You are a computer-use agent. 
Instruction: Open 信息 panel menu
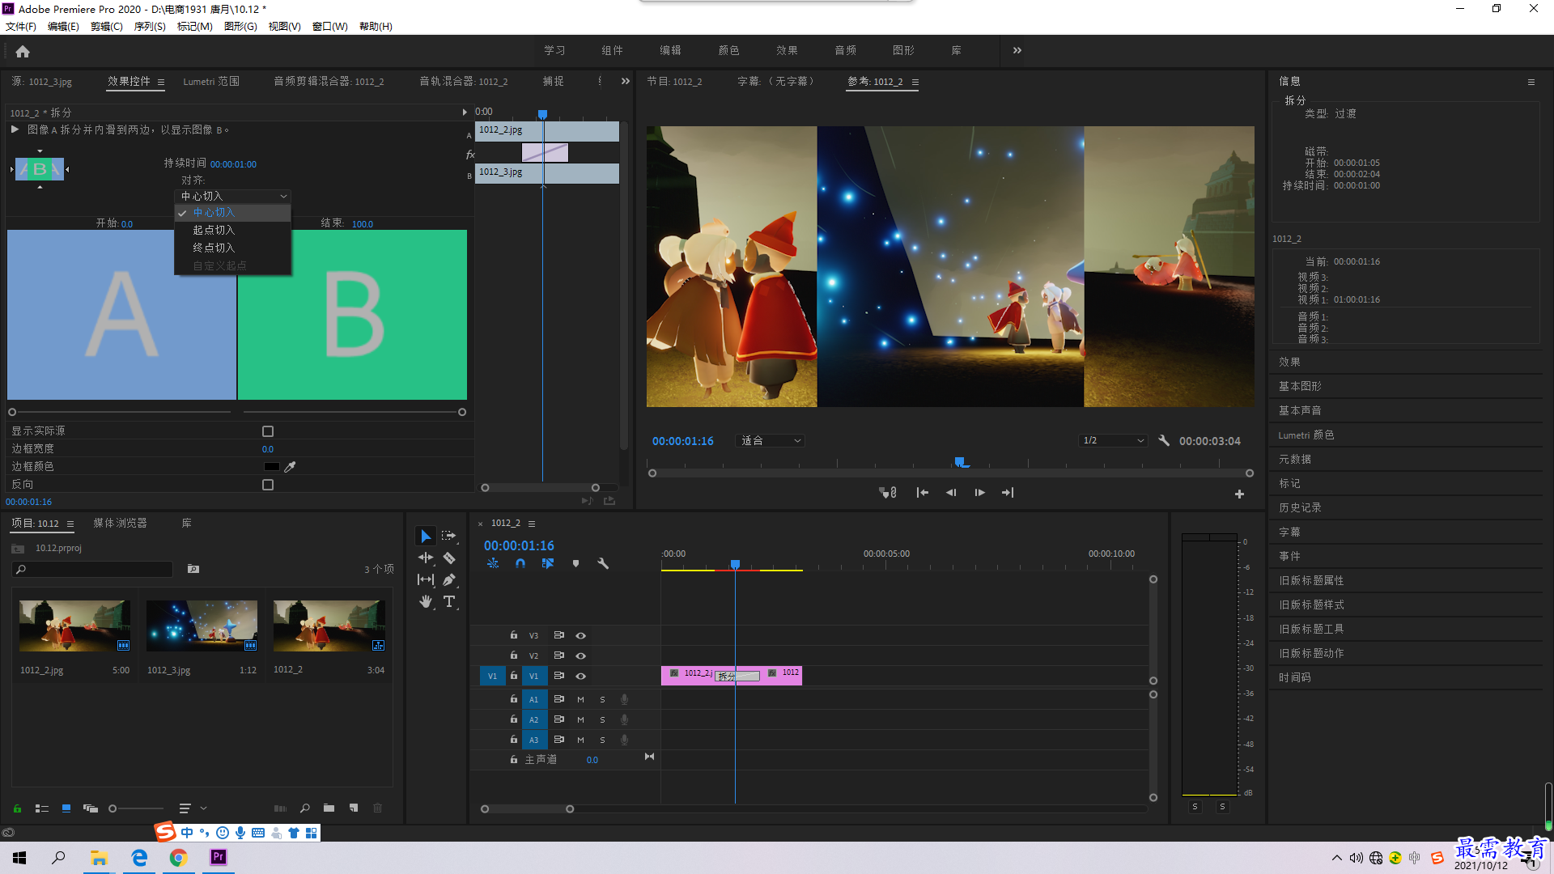[1531, 83]
